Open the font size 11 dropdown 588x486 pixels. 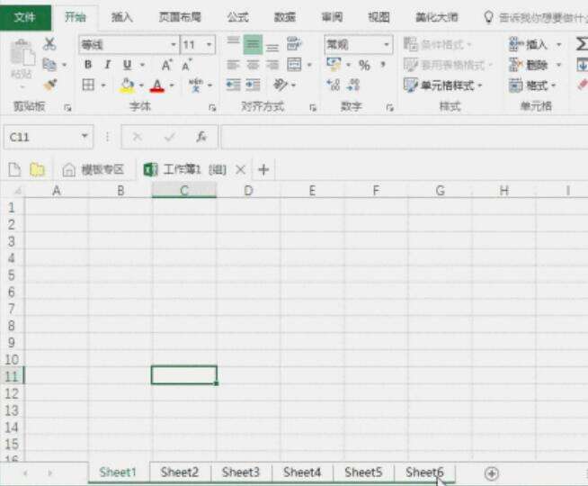coord(209,45)
